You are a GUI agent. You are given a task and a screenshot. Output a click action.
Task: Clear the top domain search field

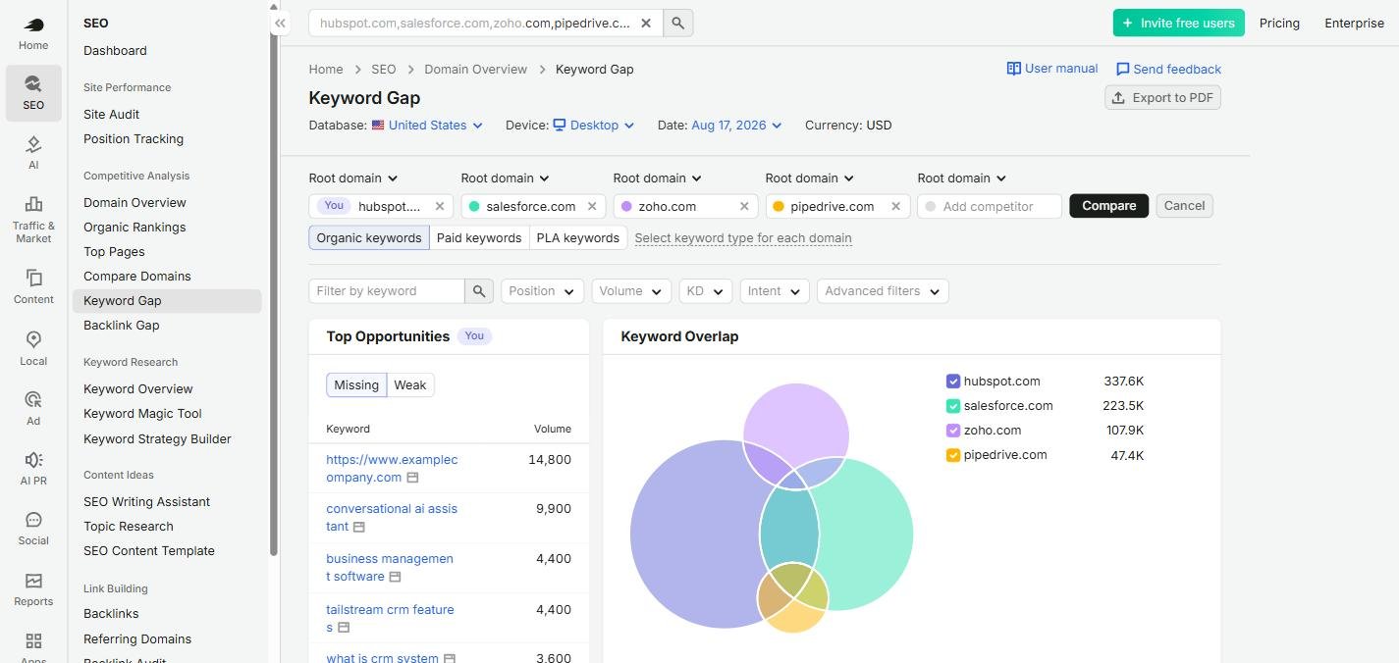645,23
